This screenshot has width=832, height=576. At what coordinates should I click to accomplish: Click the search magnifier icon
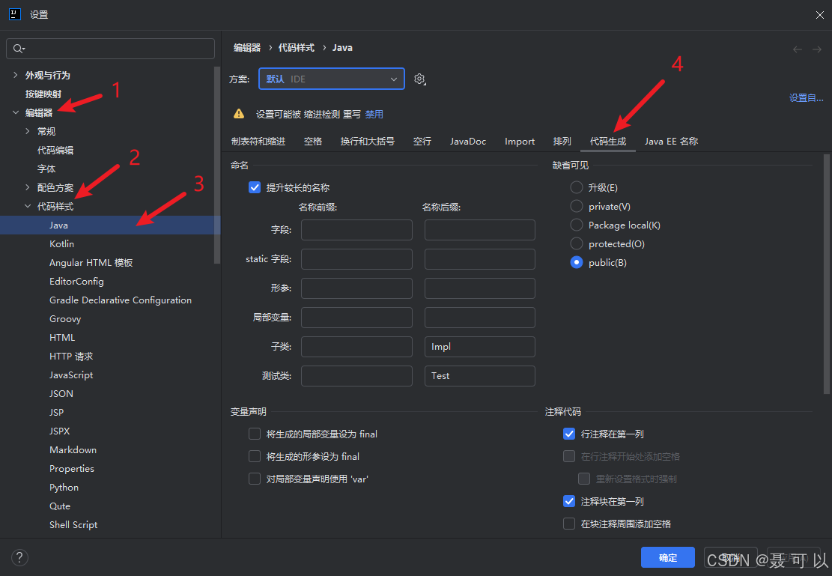point(18,48)
